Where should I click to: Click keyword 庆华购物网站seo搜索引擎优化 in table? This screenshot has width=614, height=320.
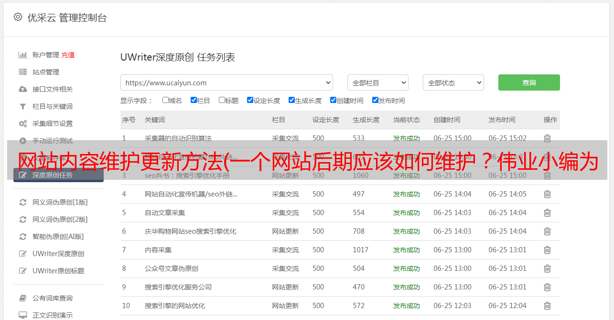click(x=190, y=231)
